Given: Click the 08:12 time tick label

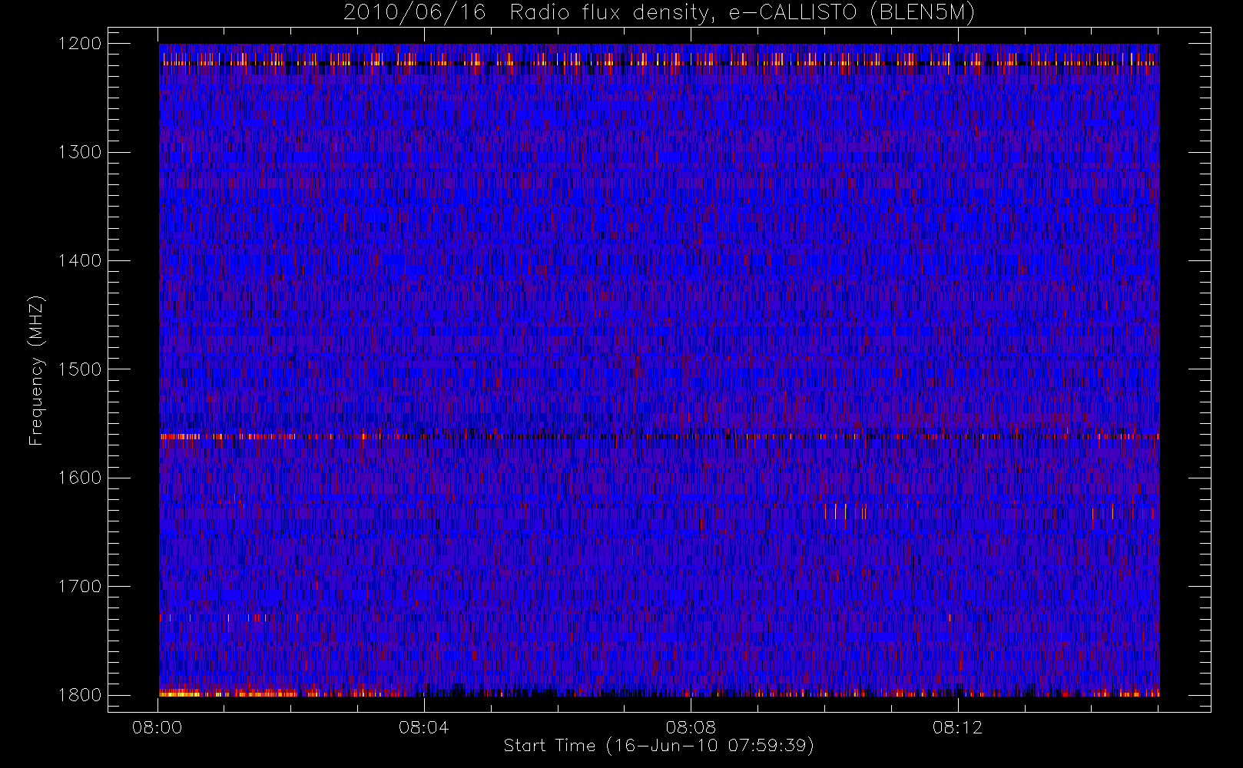Looking at the screenshot, I should point(957,727).
